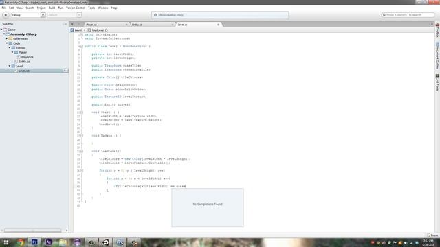This screenshot has width=440, height=247.
Task: Open File Explorer from the taskbar
Action: (x=63, y=242)
